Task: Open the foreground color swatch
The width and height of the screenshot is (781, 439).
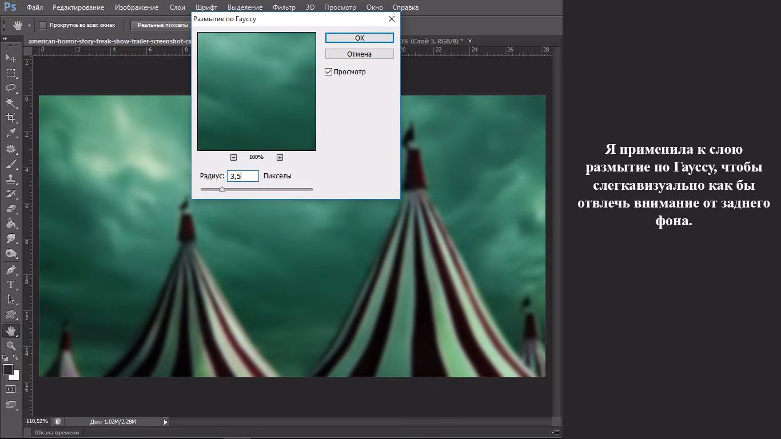Action: click(8, 369)
